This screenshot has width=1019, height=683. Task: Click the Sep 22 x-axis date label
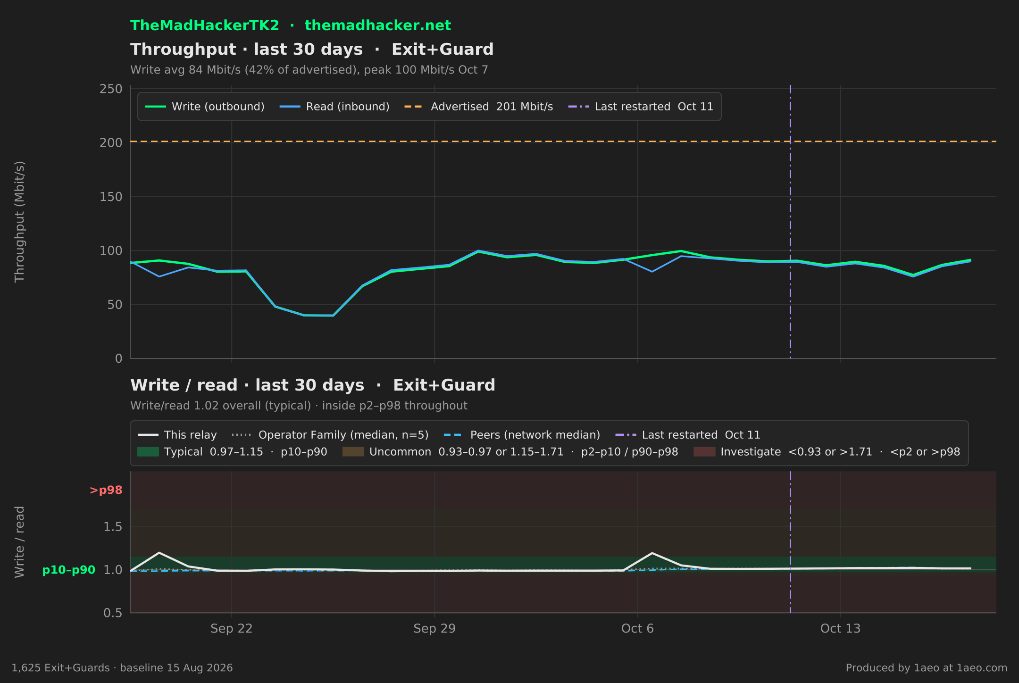231,629
